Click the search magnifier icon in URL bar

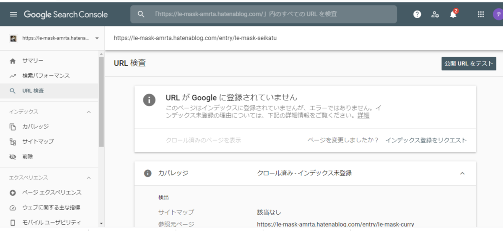[x=141, y=14]
